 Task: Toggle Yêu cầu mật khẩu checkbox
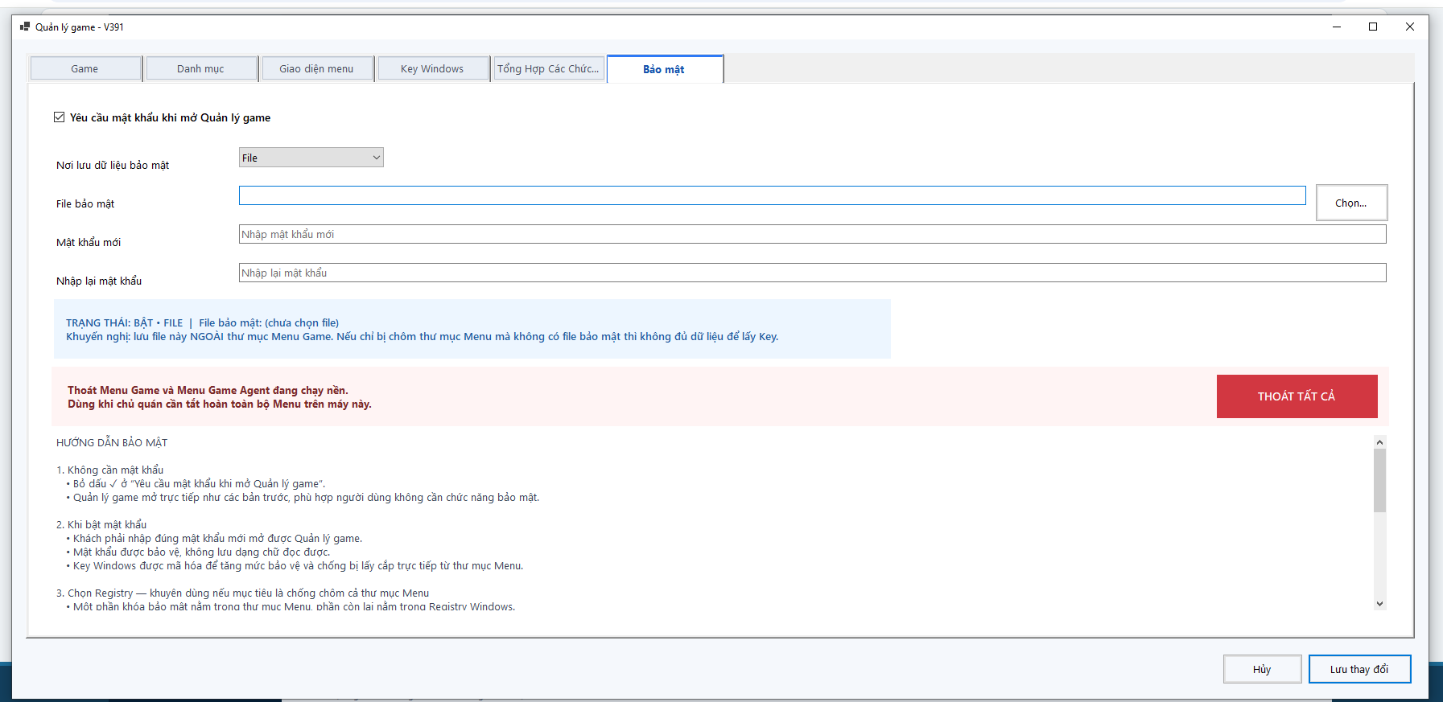pos(59,117)
